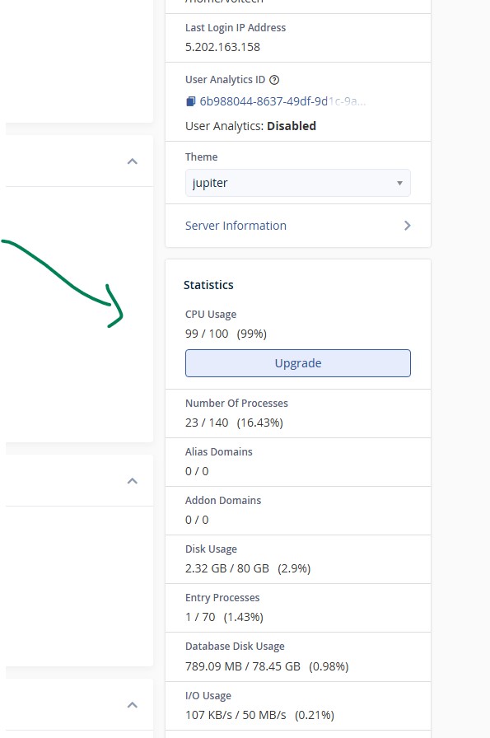Open the User Analytics ID help icon
490x738 pixels.
click(x=274, y=80)
